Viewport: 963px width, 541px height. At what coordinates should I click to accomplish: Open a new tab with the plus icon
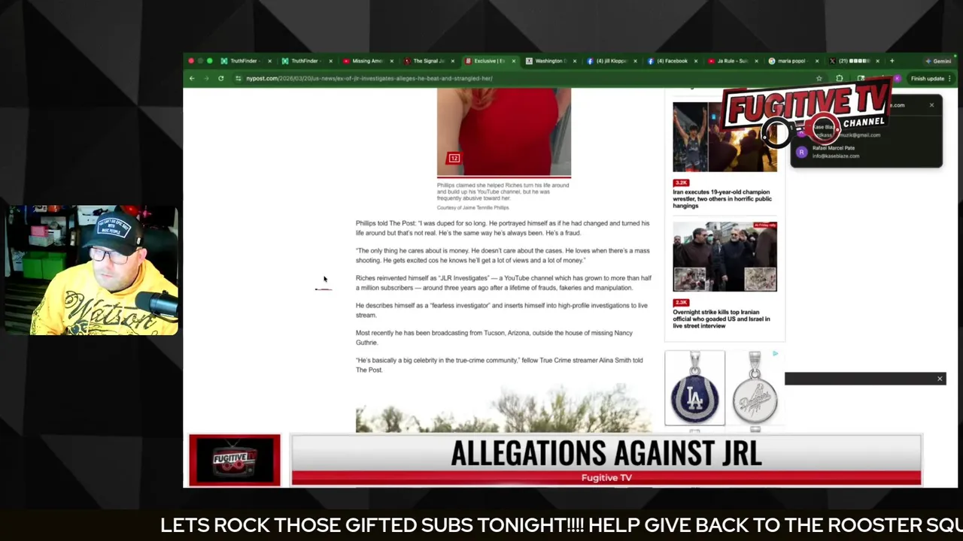coord(892,61)
